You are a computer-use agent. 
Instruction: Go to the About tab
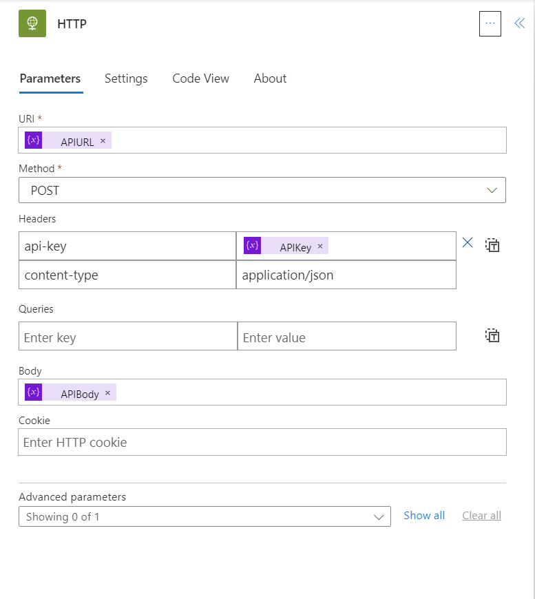point(270,78)
